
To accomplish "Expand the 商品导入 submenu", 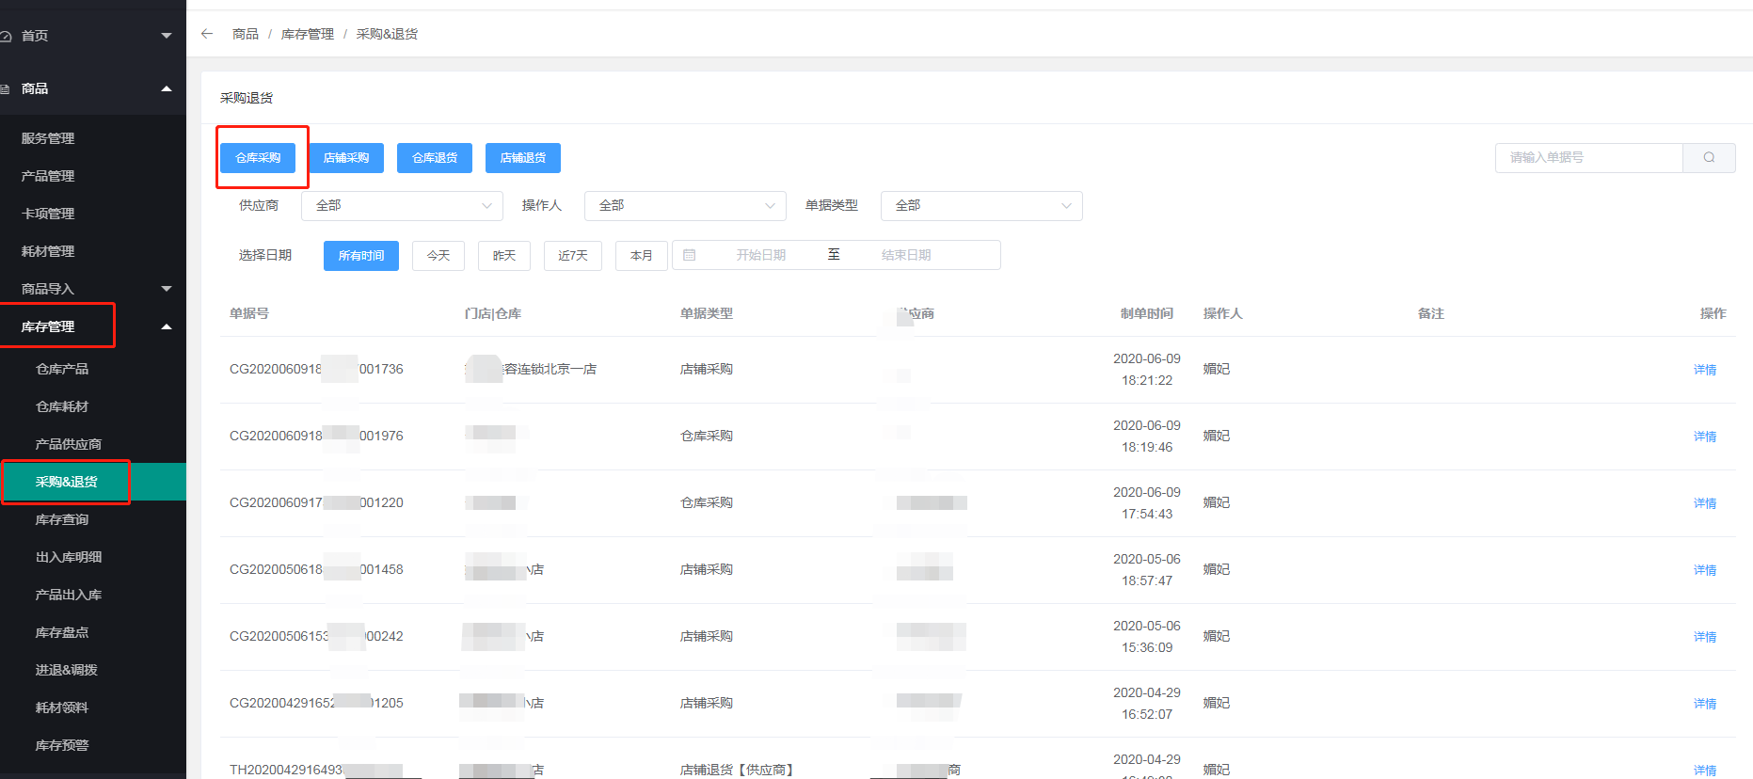I will 167,289.
